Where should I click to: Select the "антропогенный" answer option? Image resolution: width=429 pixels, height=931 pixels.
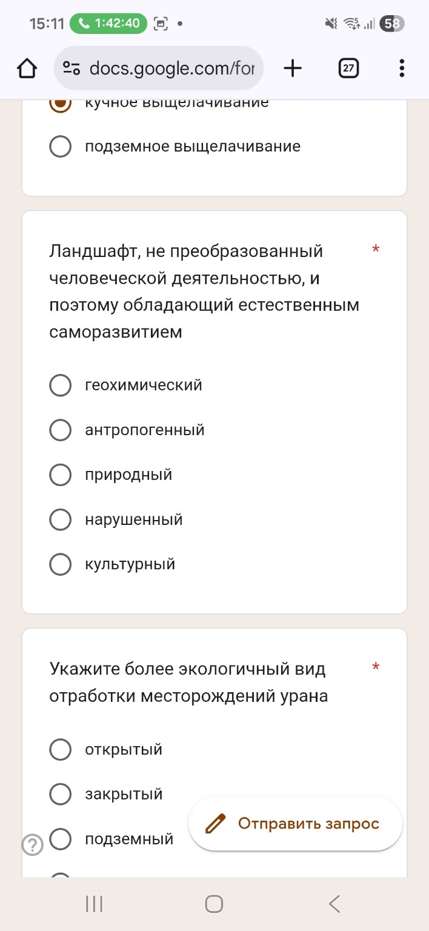tap(60, 430)
